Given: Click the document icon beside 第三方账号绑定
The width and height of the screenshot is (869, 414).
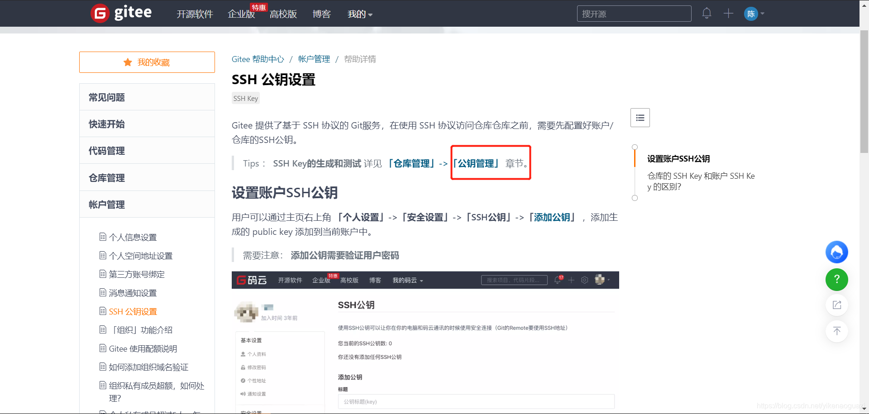Looking at the screenshot, I should point(103,274).
